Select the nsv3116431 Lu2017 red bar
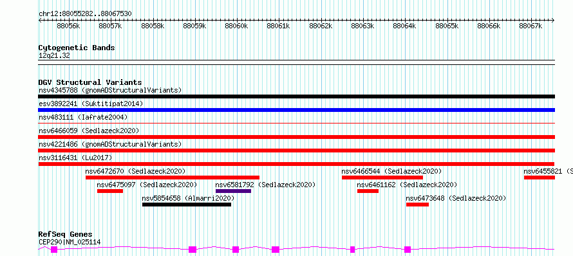Image resolution: width=573 pixels, height=256 pixels. 296,164
